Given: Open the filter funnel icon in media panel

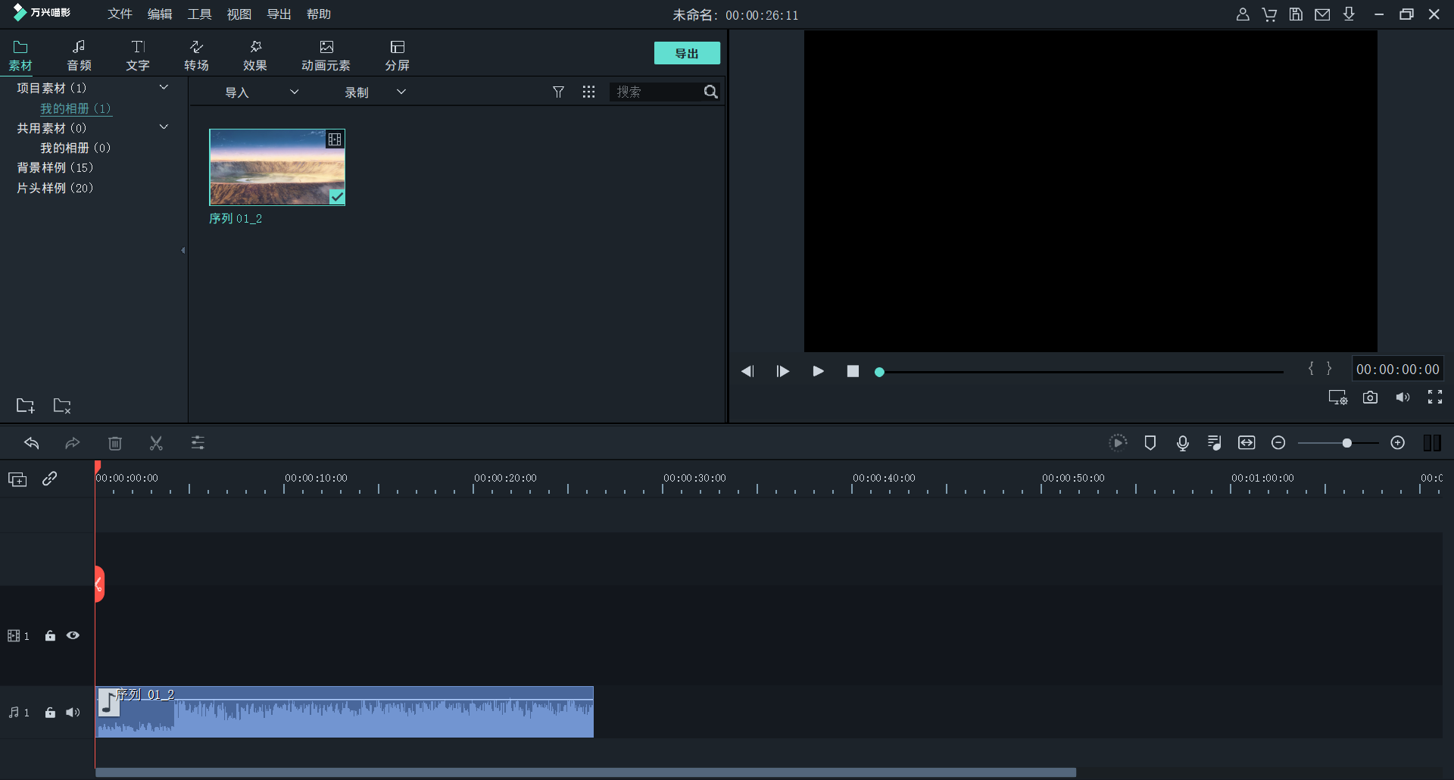Looking at the screenshot, I should coord(558,92).
